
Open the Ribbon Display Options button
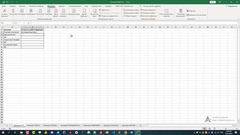pyautogui.click(x=220, y=2)
